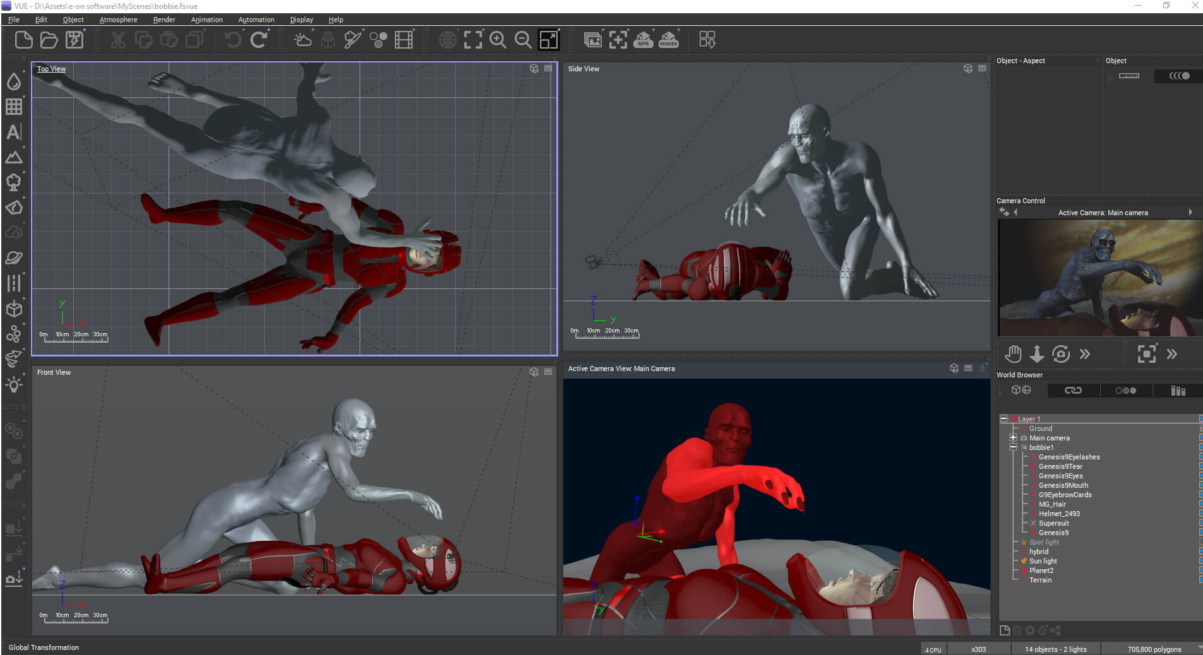Open the timeline film strip icon
1203x655 pixels.
(404, 40)
